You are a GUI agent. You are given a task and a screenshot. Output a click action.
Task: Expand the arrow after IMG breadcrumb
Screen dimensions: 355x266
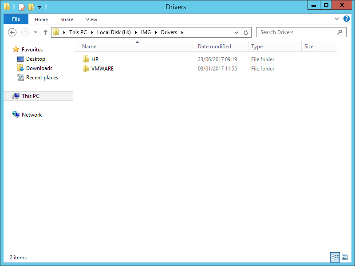156,32
